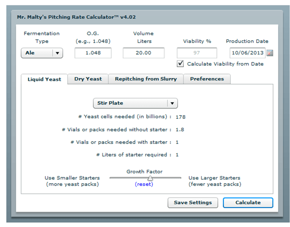Go to the Preferences tab

click(207, 79)
